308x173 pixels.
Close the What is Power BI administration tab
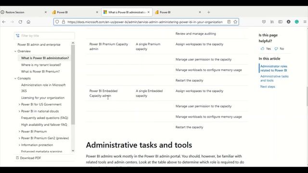149,12
